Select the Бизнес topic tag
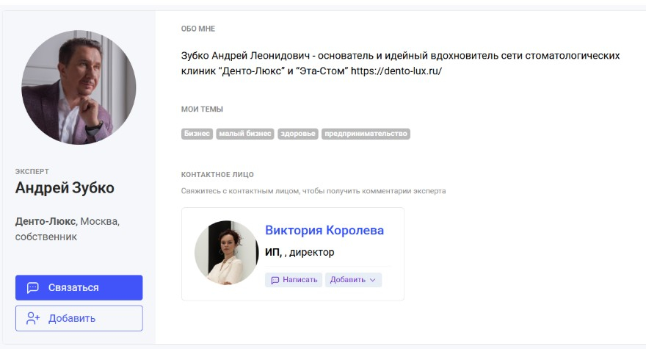646x349 pixels. coord(197,134)
